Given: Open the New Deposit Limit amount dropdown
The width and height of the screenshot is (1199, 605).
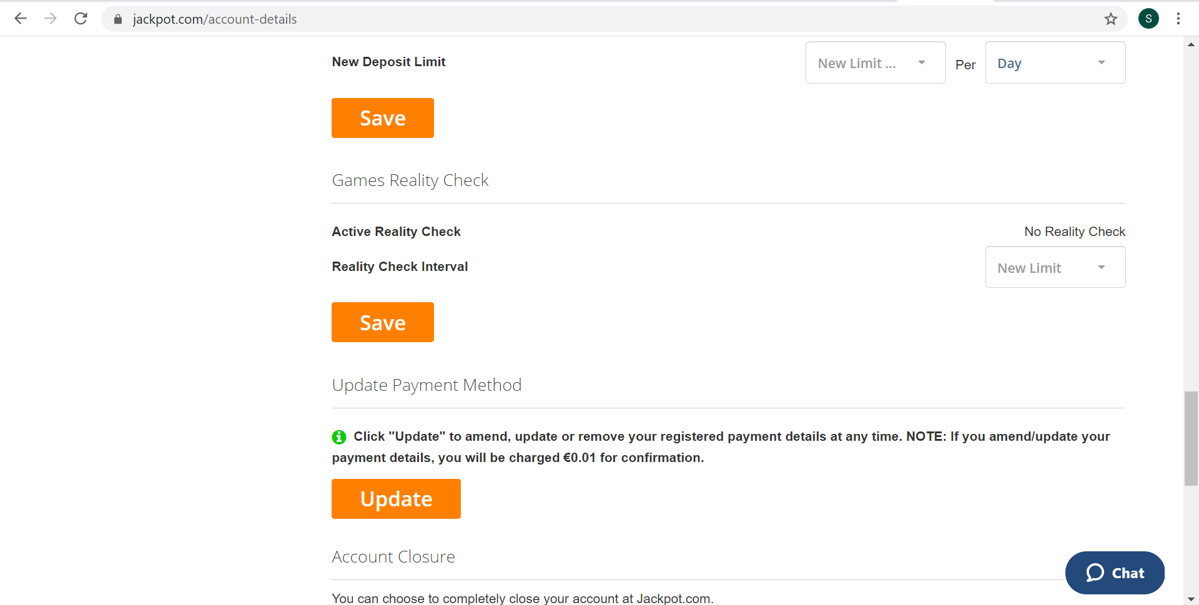Looking at the screenshot, I should (876, 62).
